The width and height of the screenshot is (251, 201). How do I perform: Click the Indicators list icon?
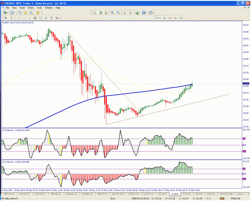(x=137, y=12)
